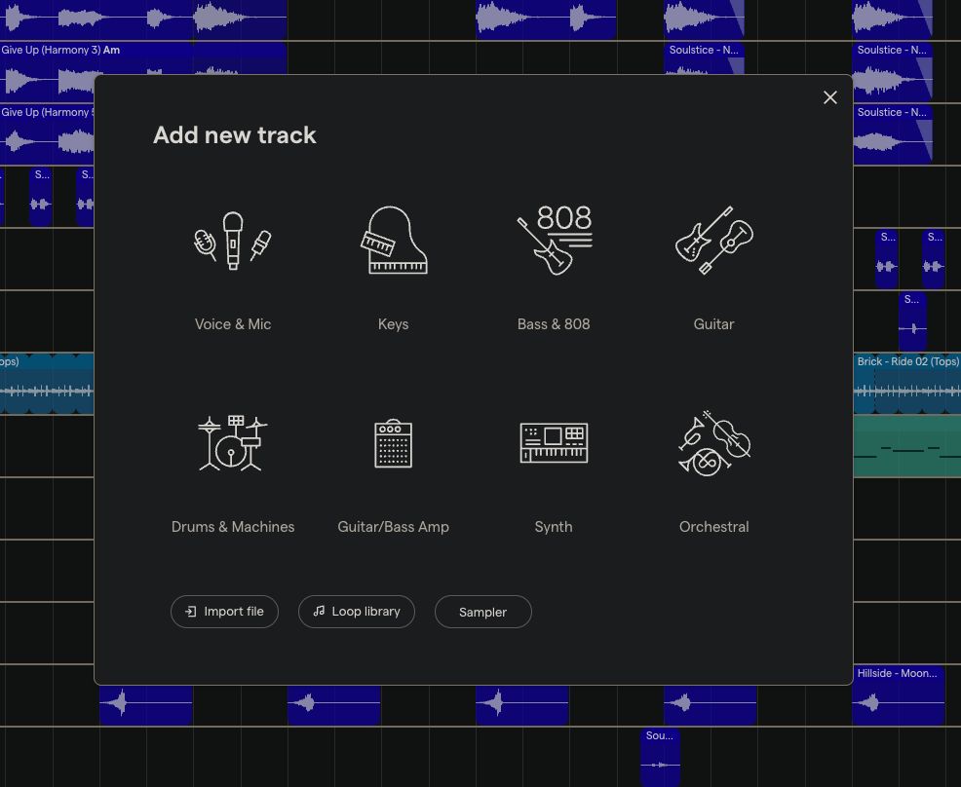961x787 pixels.
Task: Click the music note icon on Loop library
Action: click(x=319, y=611)
